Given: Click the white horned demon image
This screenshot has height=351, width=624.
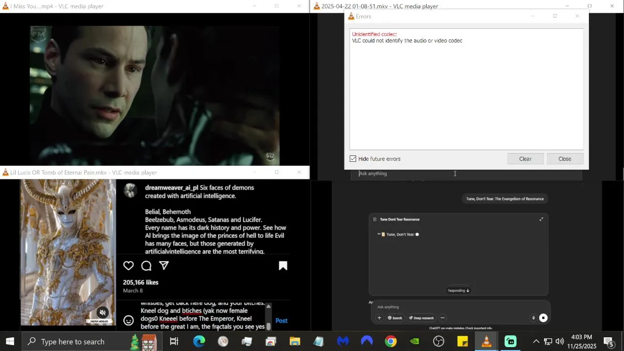Looking at the screenshot, I should [68, 253].
